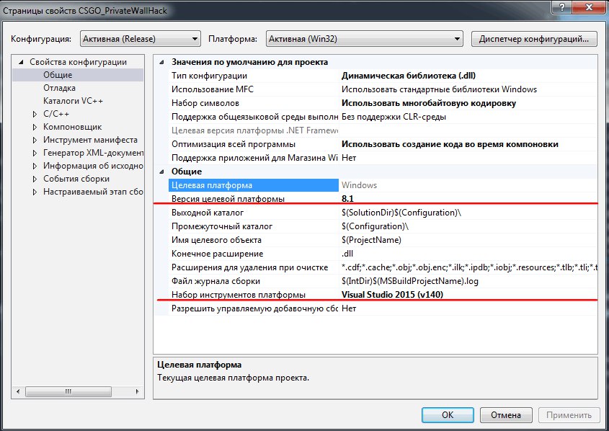The image size is (609, 431).
Task: Click the tree horizontal scrollbar thumb
Action: tap(68, 391)
